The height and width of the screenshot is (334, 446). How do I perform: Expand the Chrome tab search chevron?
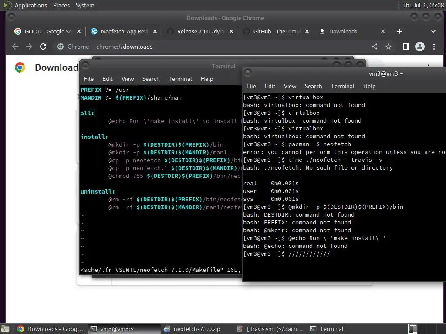433,31
